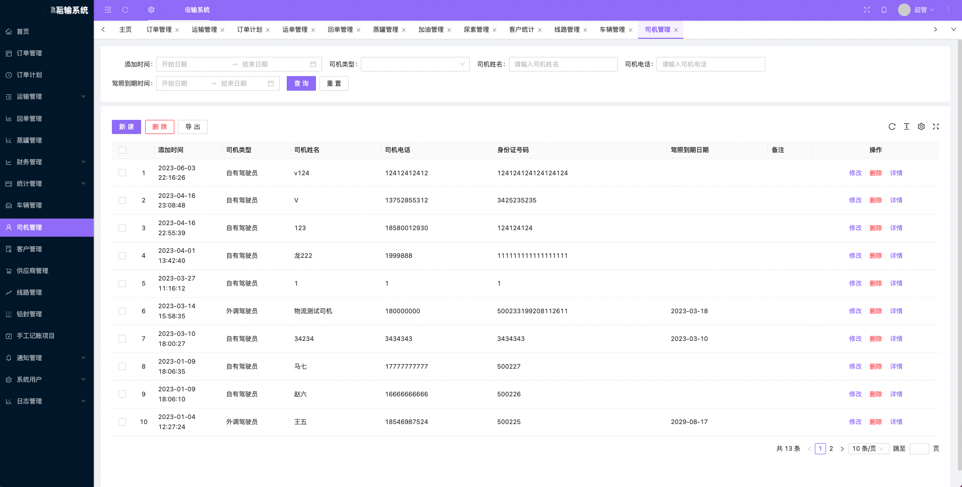Check the row for driver v124

(x=122, y=173)
